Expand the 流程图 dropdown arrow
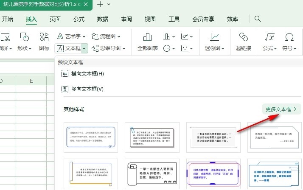The width and height of the screenshot is (303, 190). [x=119, y=36]
